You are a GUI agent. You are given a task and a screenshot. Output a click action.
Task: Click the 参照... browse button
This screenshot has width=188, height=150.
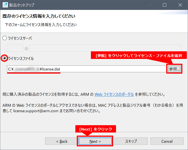point(174,69)
